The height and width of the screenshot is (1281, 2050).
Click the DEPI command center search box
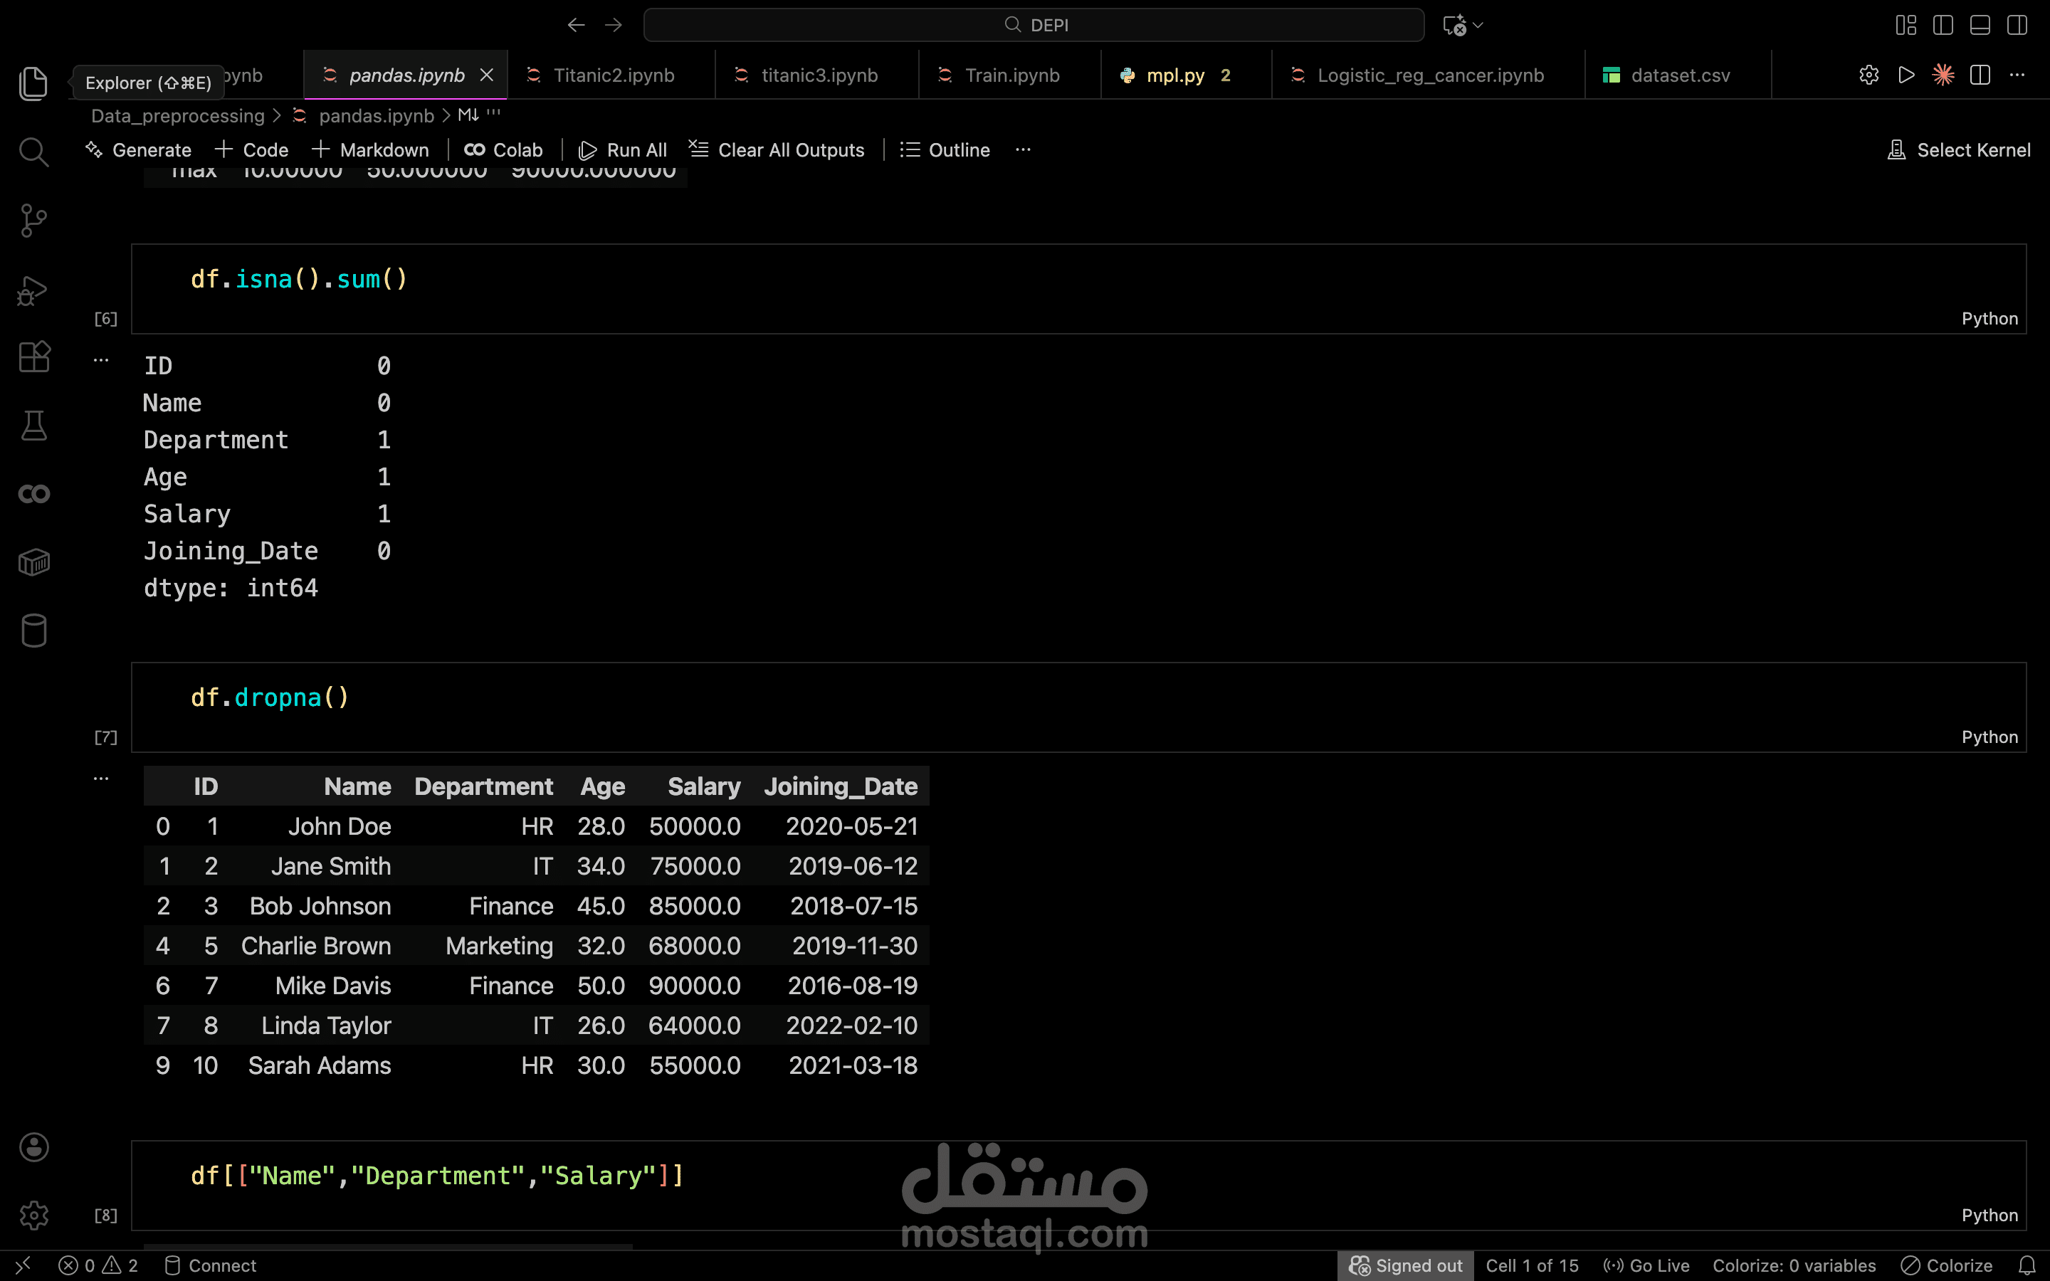pos(1034,26)
